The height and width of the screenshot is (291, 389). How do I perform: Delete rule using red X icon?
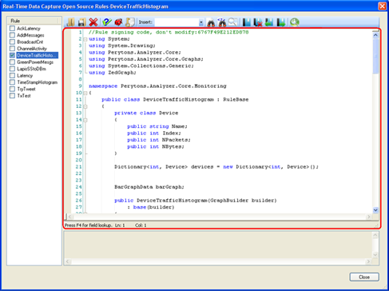coord(93,22)
